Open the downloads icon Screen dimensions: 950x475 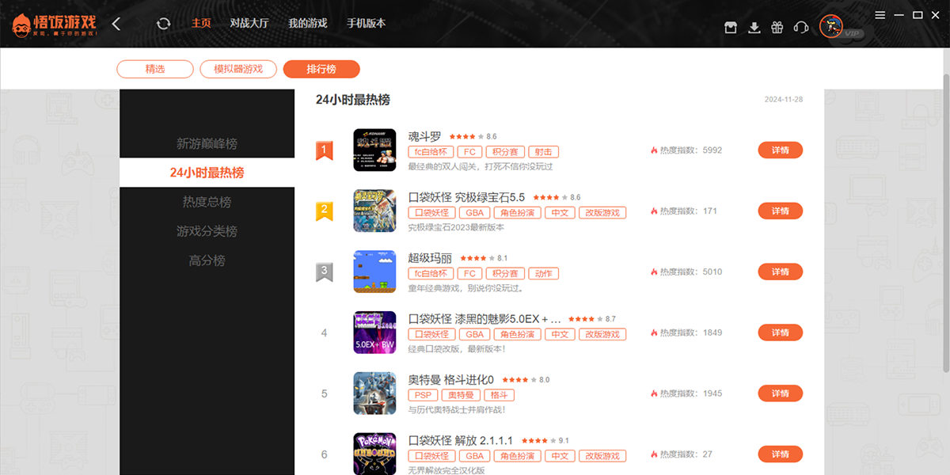pos(754,28)
